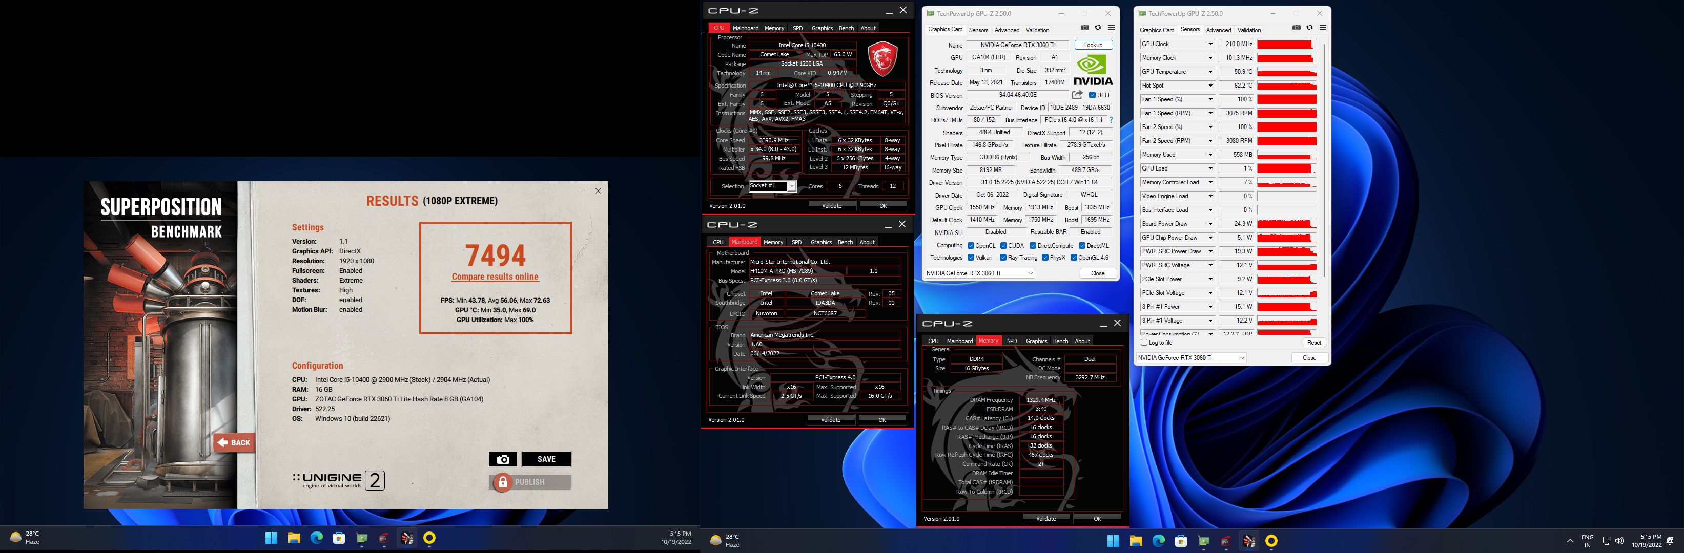Viewport: 1684px width, 553px height.
Task: Show hidden system tray icons chevron
Action: (1570, 541)
